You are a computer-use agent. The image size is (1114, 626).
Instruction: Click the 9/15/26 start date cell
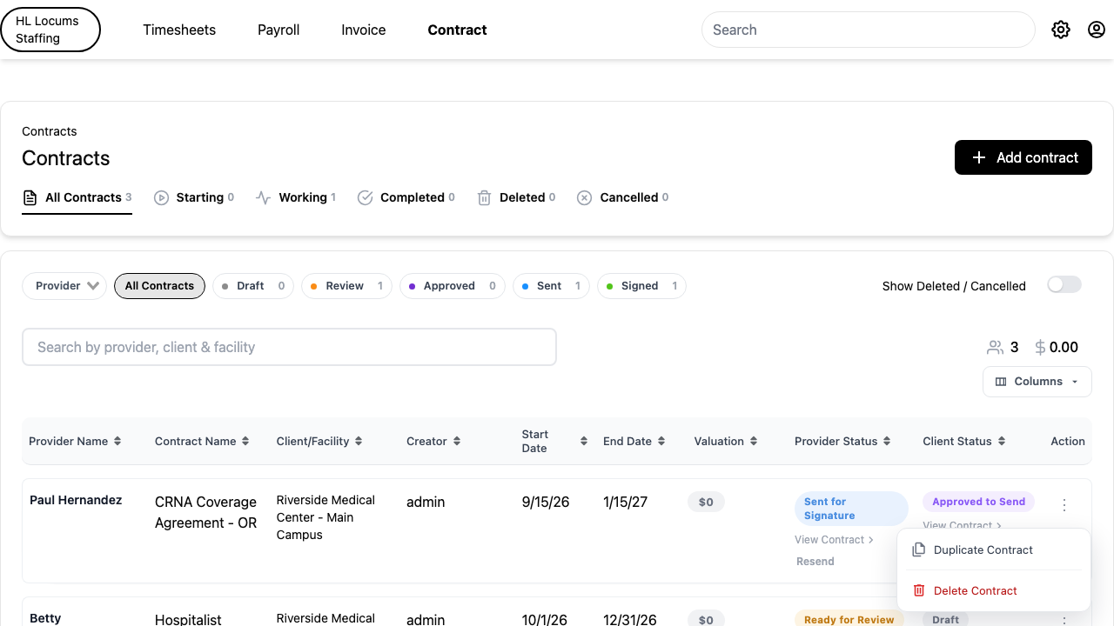(546, 502)
